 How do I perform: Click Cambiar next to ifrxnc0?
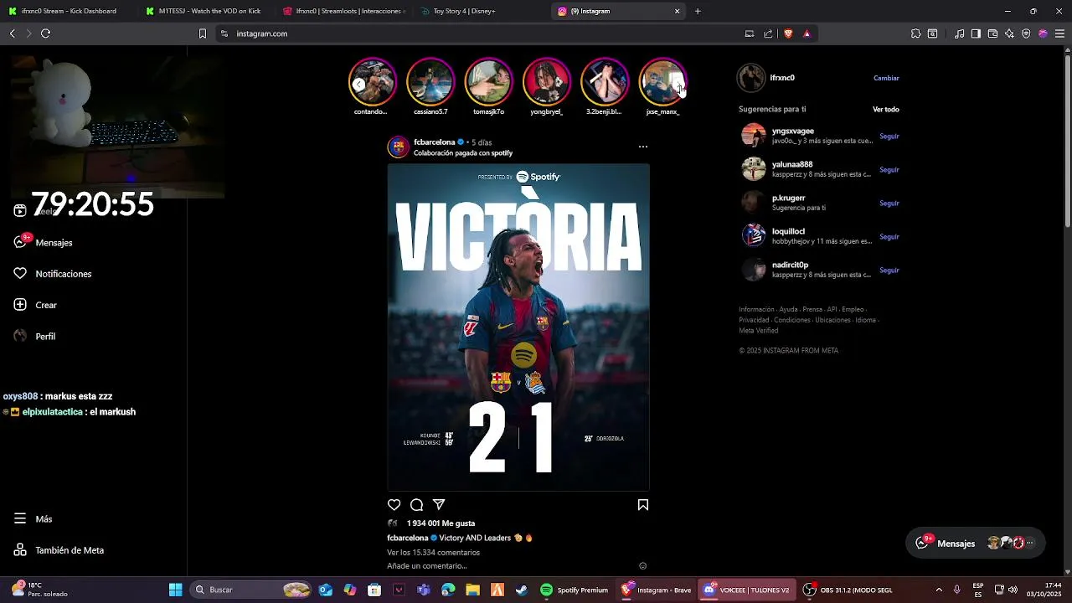coord(886,78)
